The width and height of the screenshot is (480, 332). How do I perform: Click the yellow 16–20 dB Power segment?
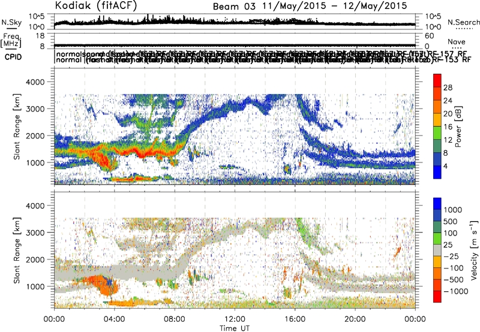click(437, 119)
